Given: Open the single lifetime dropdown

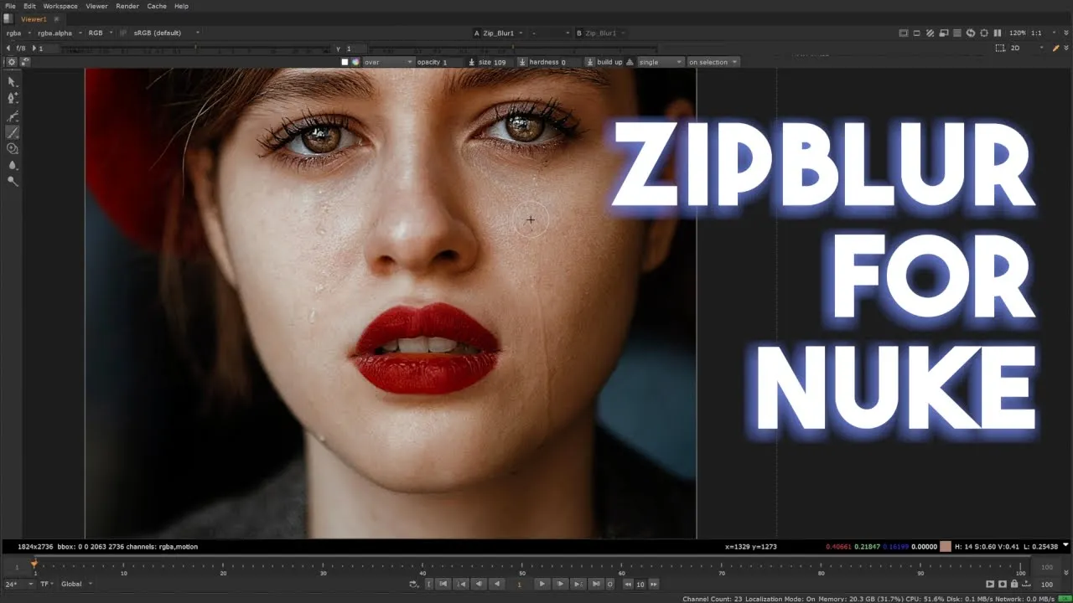Looking at the screenshot, I should [x=661, y=62].
